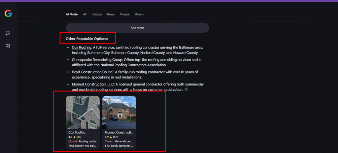Open the Videos tab
The height and width of the screenshot is (153, 338).
pos(124,15)
